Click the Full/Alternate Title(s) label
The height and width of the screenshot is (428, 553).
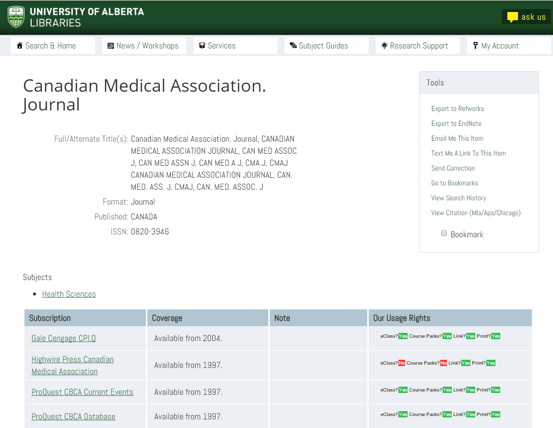(x=91, y=139)
